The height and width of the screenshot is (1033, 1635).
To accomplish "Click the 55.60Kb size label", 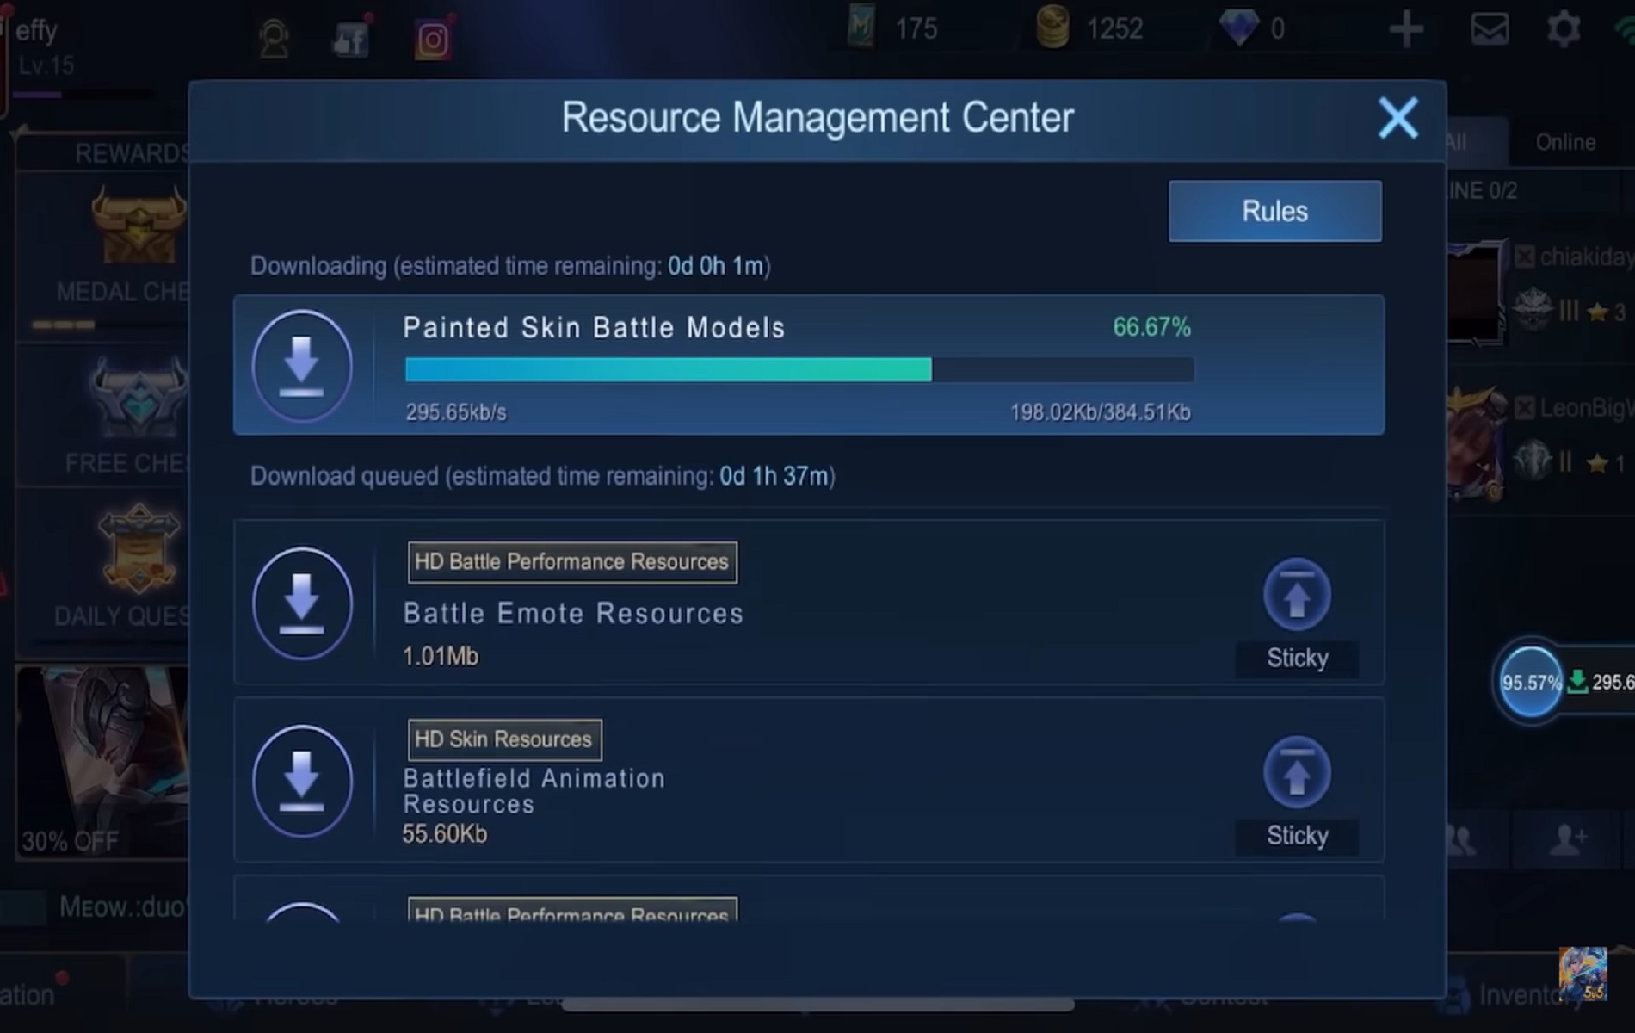I will tap(445, 834).
